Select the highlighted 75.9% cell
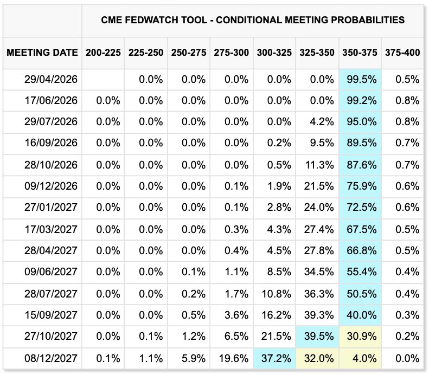This screenshot has width=429, height=375. pos(360,186)
